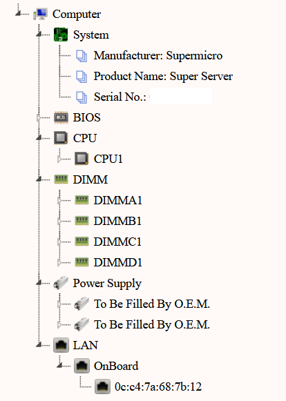Expand the CPU1 node arrow
This screenshot has width=286, height=401.
[59, 159]
